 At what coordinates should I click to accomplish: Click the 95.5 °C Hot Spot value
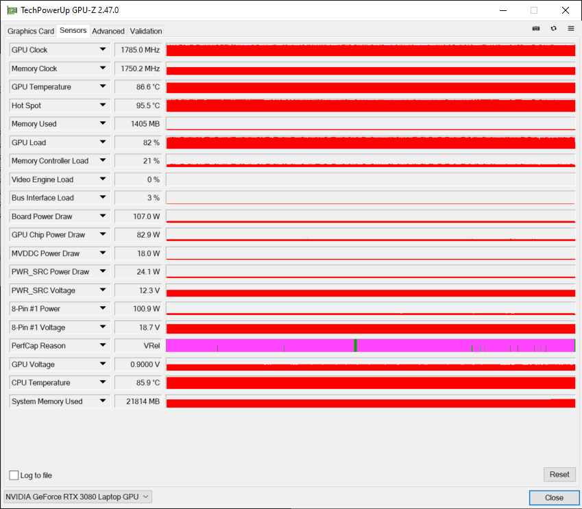[x=138, y=105]
